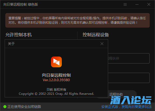Image resolution: width=155 pixels, height=111 pixels.
Task: Close the main 向日葵远程控制 window
Action: [x=149, y=4]
